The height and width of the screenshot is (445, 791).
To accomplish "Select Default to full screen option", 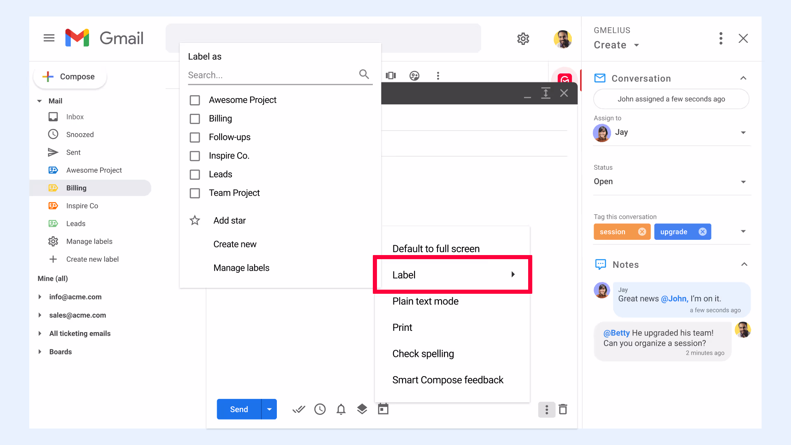I will (436, 249).
